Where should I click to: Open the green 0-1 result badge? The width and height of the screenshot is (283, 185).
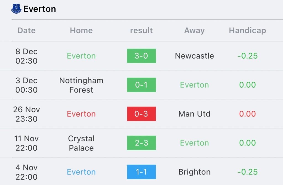tap(141, 85)
